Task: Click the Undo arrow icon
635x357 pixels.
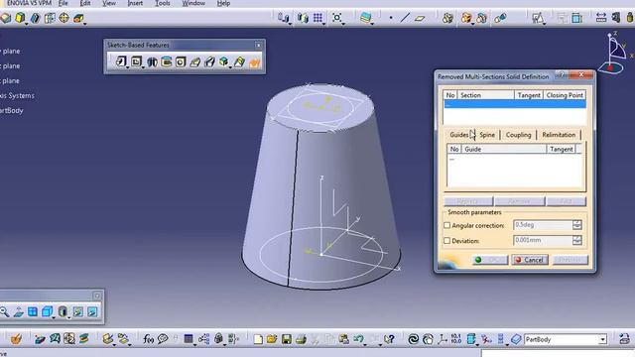Action: [358, 338]
